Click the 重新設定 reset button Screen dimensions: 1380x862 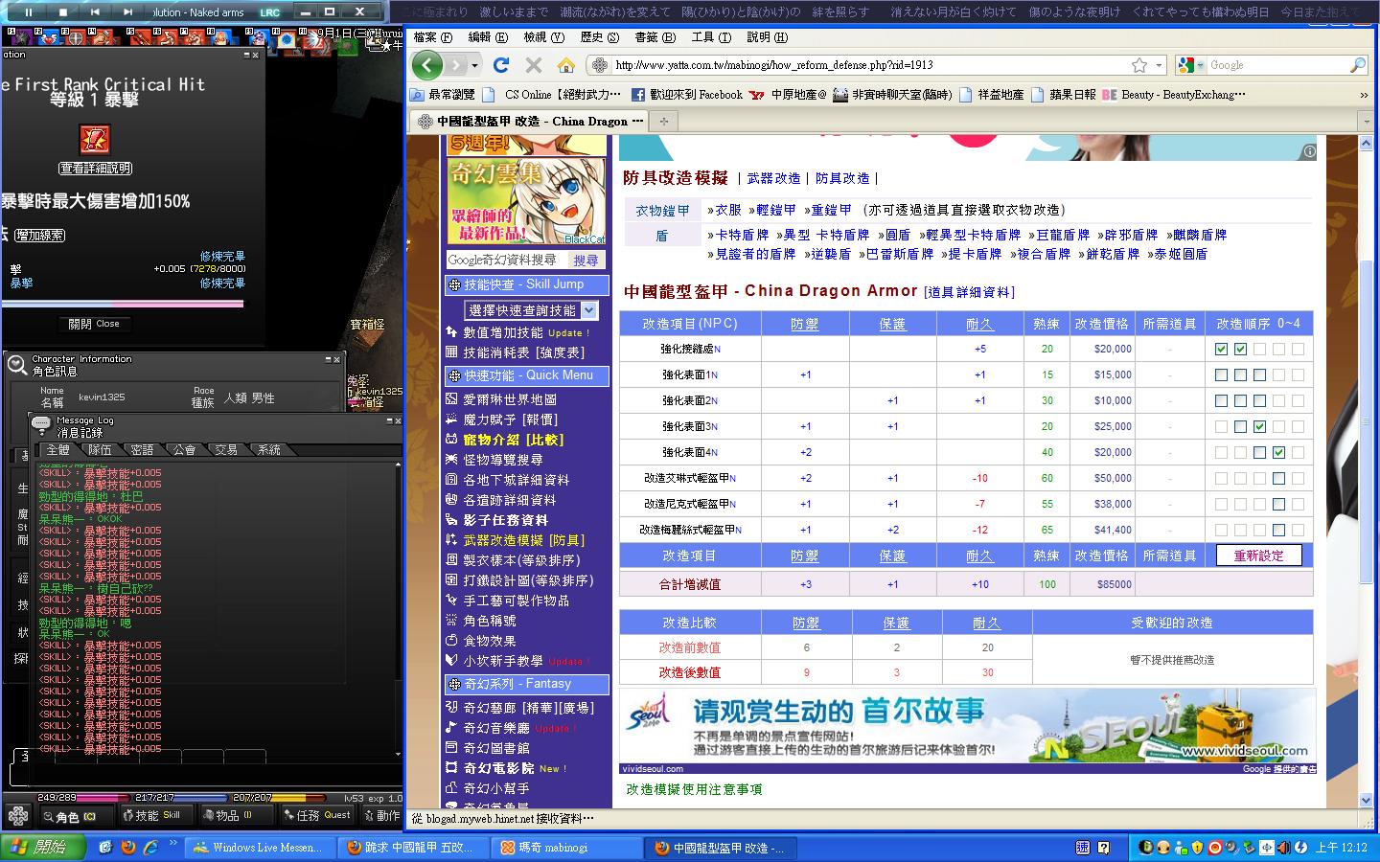point(1258,556)
